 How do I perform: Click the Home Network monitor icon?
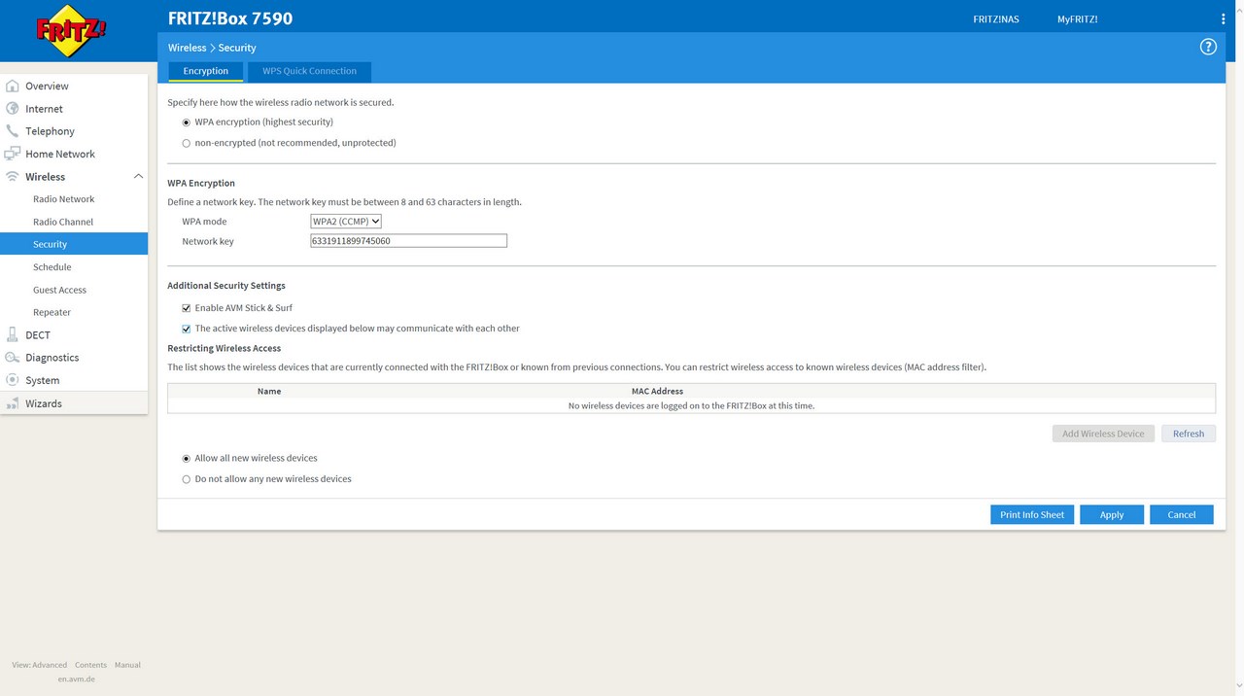[13, 154]
